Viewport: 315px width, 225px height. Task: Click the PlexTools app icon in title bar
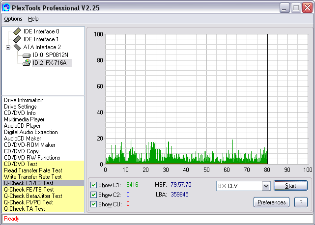tap(6, 8)
